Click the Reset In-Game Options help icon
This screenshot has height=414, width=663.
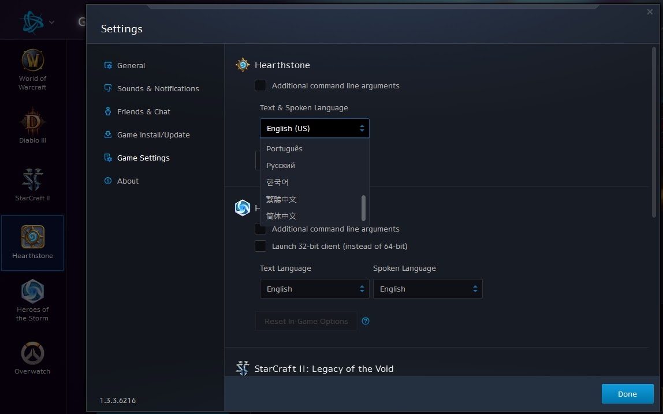click(366, 321)
